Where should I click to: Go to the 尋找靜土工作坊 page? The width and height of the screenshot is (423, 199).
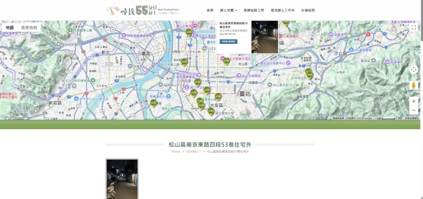[283, 10]
